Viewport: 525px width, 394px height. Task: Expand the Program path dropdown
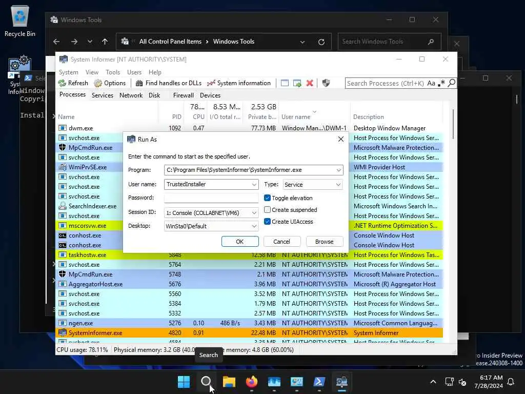(x=338, y=170)
